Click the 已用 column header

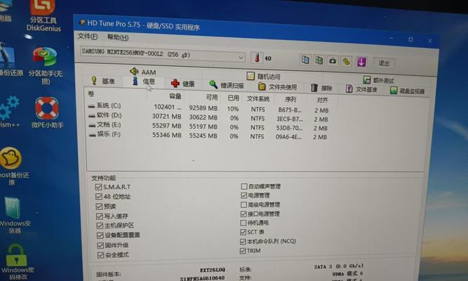pyautogui.click(x=234, y=98)
